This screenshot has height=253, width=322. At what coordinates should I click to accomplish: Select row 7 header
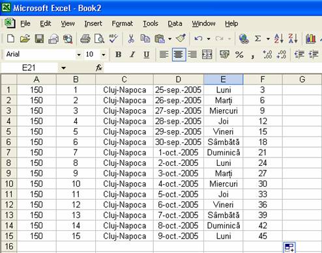(8, 152)
